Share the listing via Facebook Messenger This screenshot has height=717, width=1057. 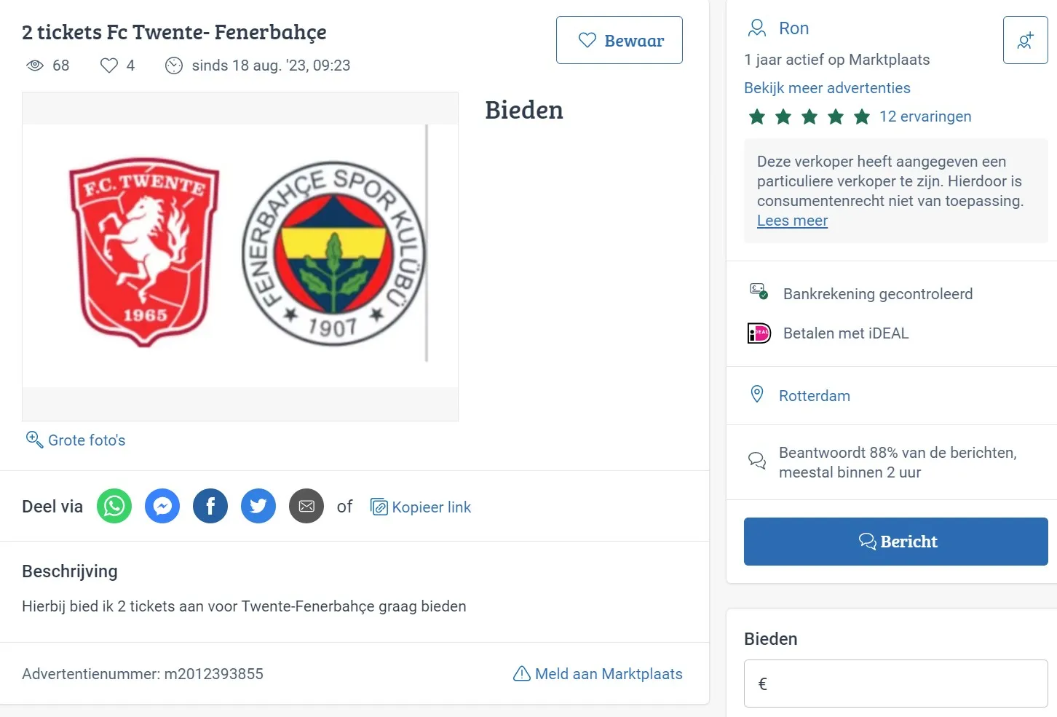point(162,506)
